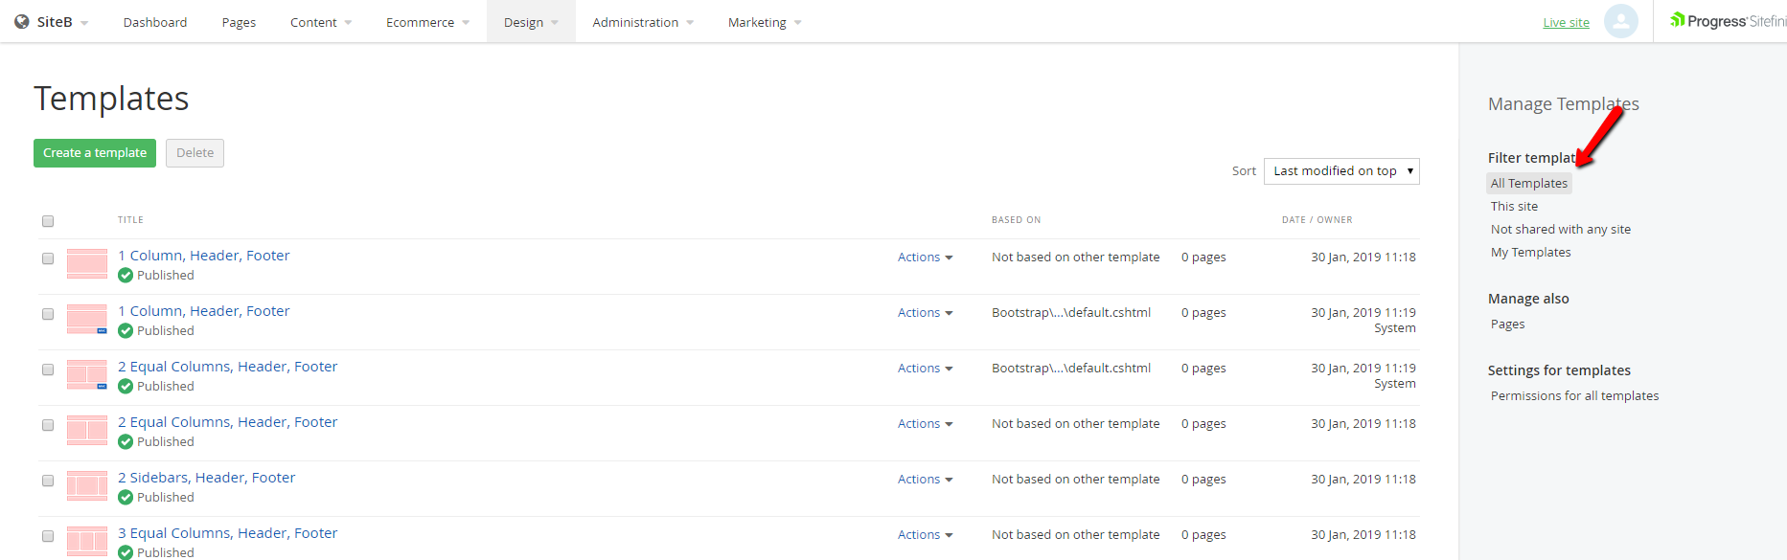Select checkbox of Bootstrap-based 2 Equal Columns template

pos(48,370)
